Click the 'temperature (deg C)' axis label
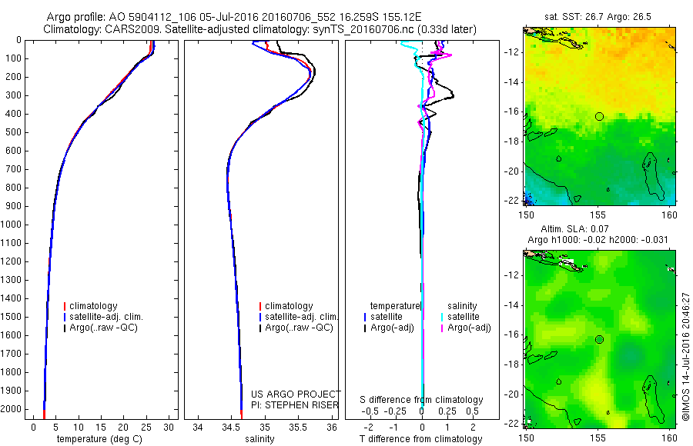693x446 pixels. point(99,439)
